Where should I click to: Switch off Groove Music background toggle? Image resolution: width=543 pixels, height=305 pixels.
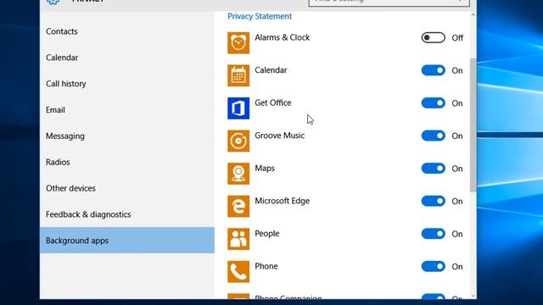coord(434,136)
